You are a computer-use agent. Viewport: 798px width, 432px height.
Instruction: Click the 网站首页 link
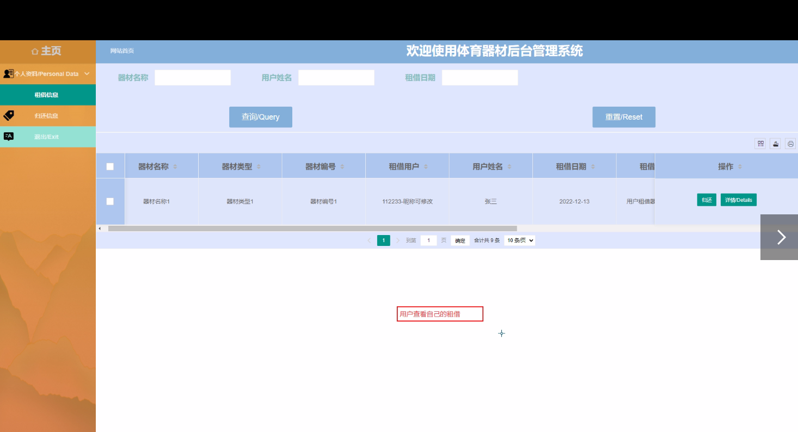(x=122, y=51)
